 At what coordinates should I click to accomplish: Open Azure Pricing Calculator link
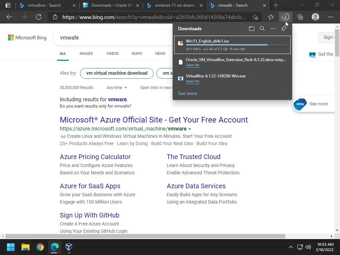[x=95, y=157]
